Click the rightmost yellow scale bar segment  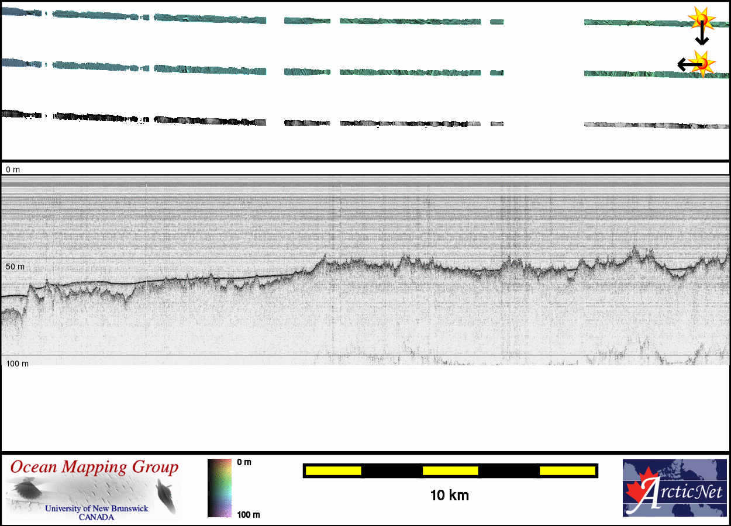pos(567,470)
